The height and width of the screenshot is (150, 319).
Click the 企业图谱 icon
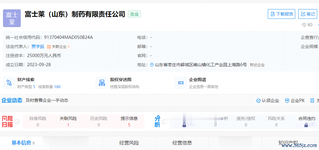click(x=181, y=83)
